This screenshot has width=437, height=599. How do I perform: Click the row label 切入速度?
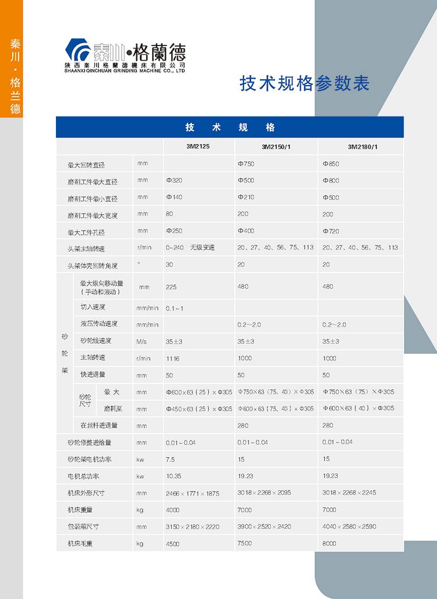93,306
